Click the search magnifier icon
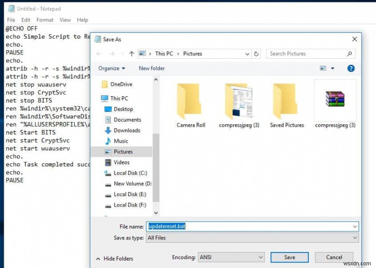 click(x=349, y=54)
